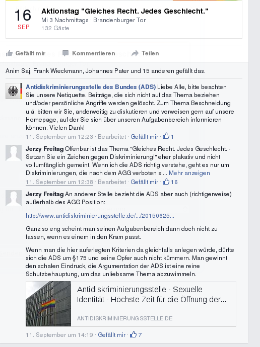Open Jerzy Freitag's avatar on first comment
Image resolution: width=260 pixels, height=347 pixels.
point(14,153)
